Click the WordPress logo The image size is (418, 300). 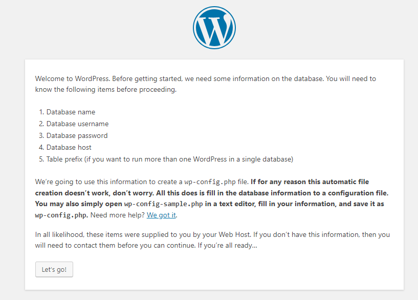tap(214, 28)
